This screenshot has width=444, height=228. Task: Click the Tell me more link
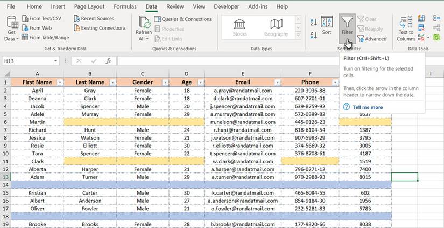[368, 107]
